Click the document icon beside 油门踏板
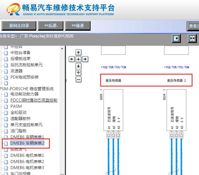This screenshot has height=175, width=199. tap(6, 131)
